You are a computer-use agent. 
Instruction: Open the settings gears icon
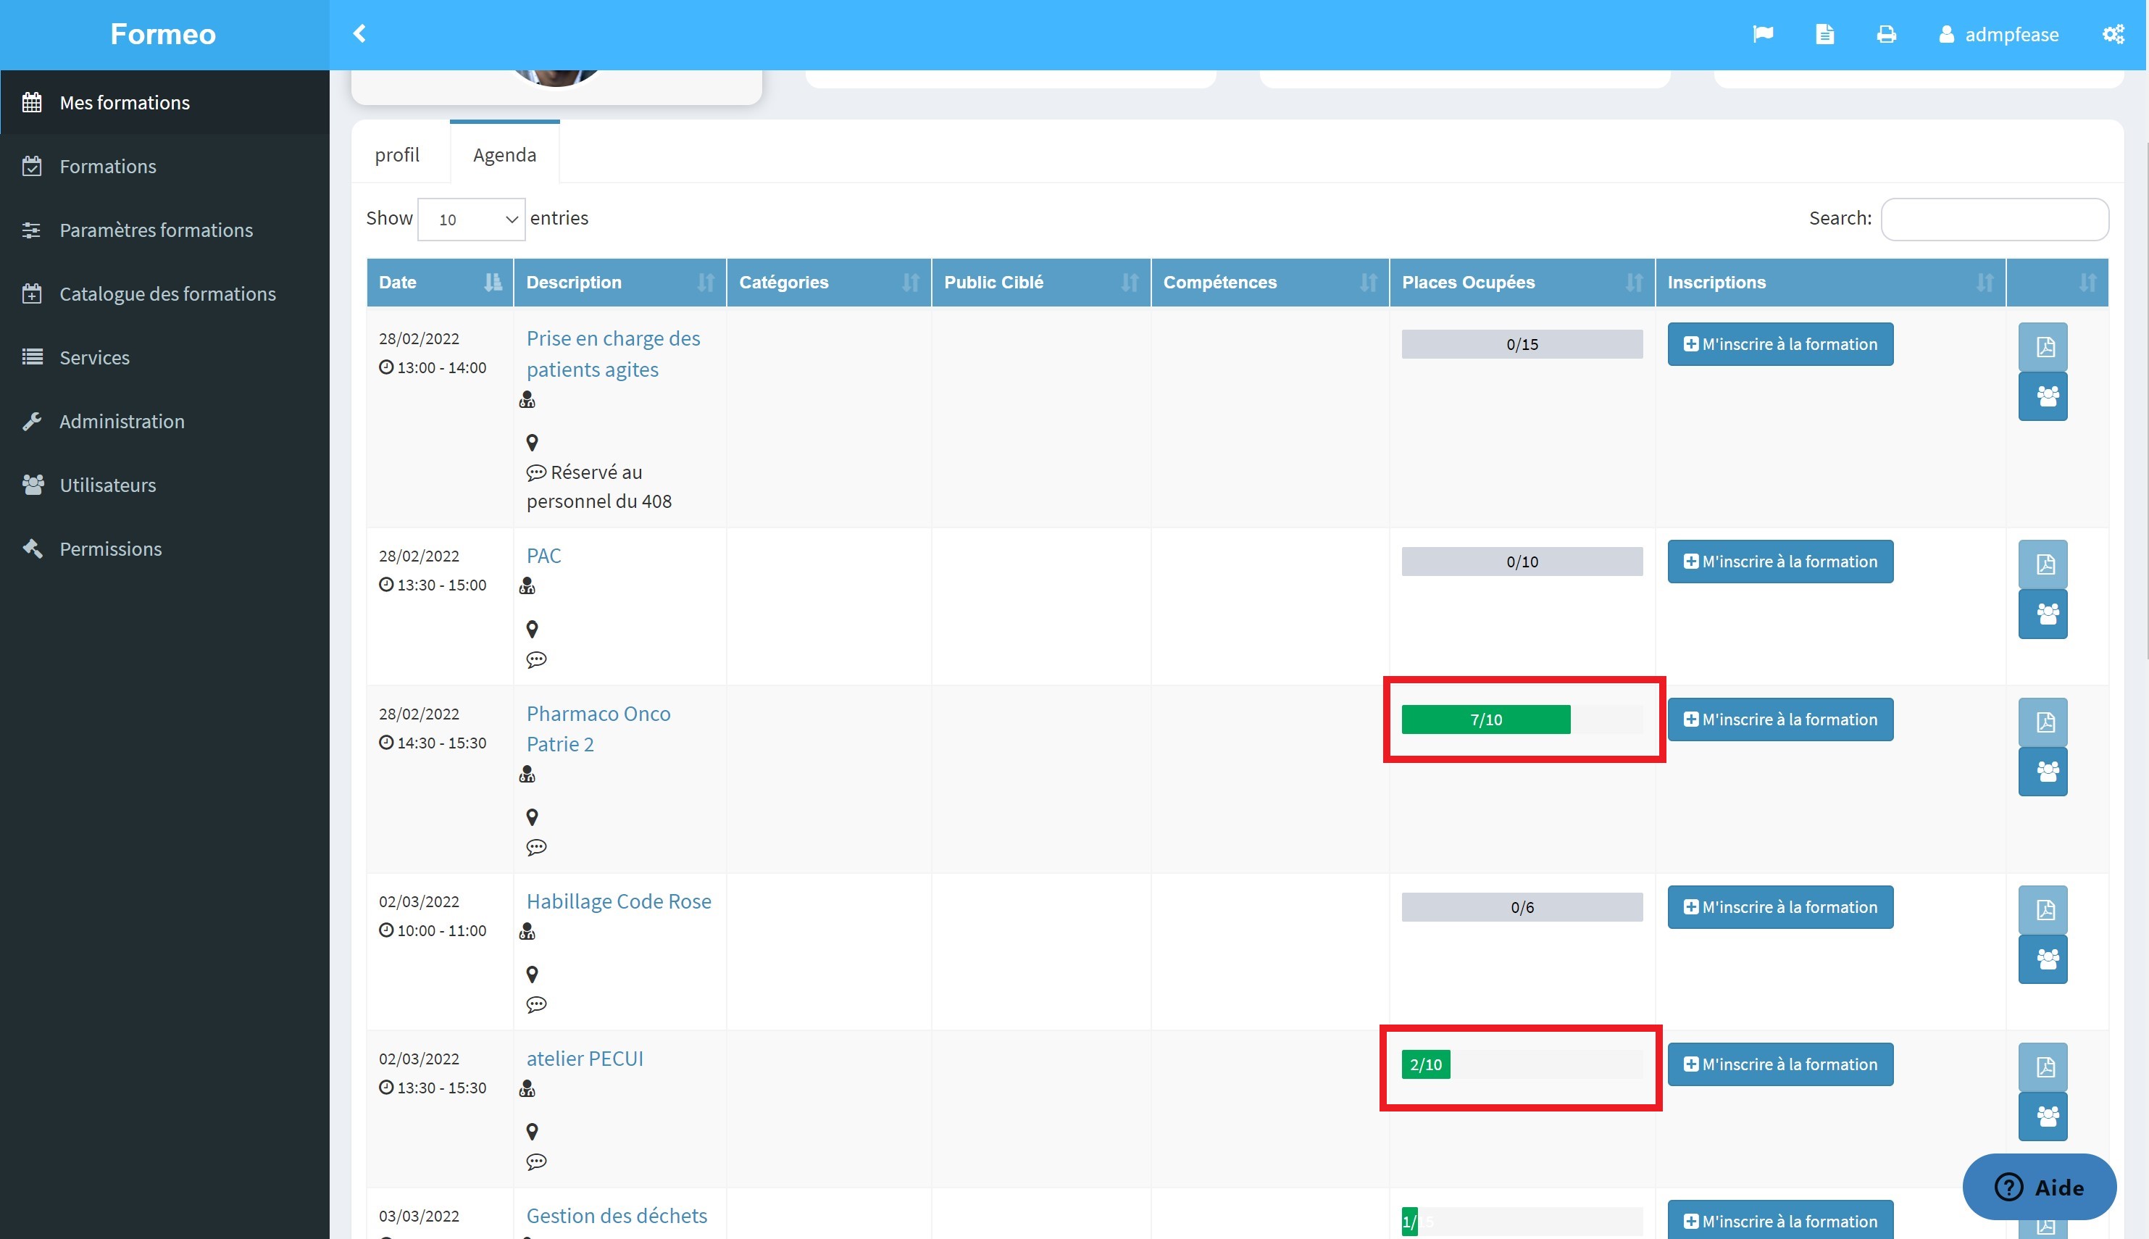click(x=2113, y=34)
